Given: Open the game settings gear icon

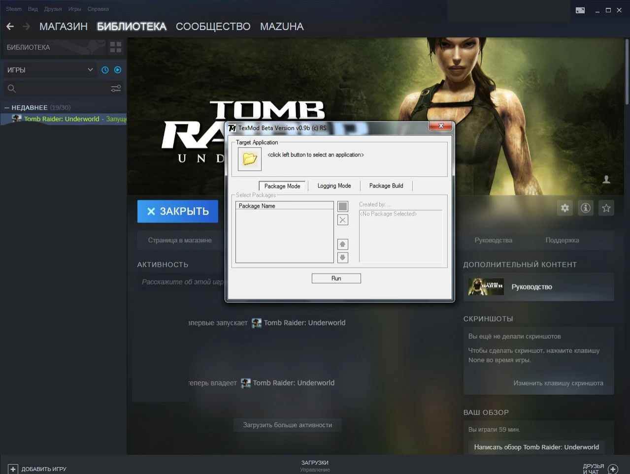Looking at the screenshot, I should click(x=564, y=208).
